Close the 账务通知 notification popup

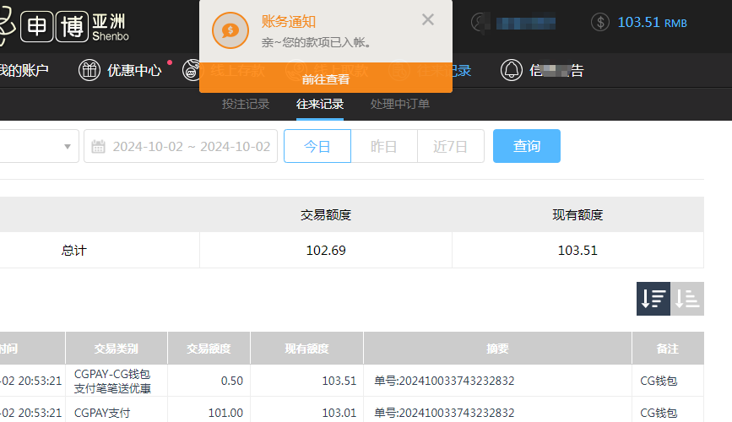click(x=428, y=20)
